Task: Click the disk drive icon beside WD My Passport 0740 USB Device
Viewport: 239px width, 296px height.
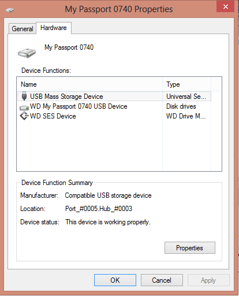Action: pos(24,107)
